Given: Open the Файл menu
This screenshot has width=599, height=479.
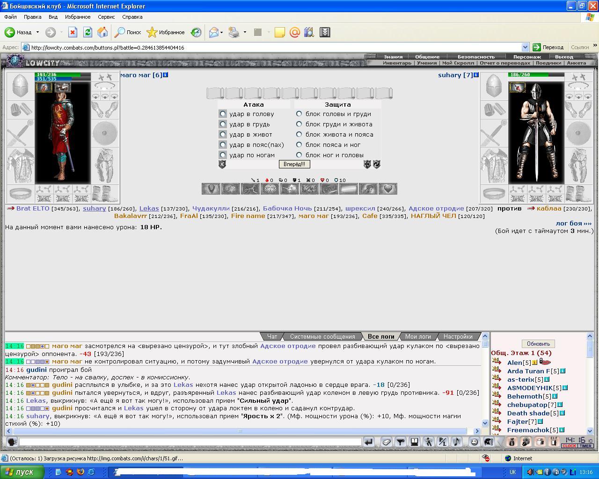Looking at the screenshot, I should point(10,17).
